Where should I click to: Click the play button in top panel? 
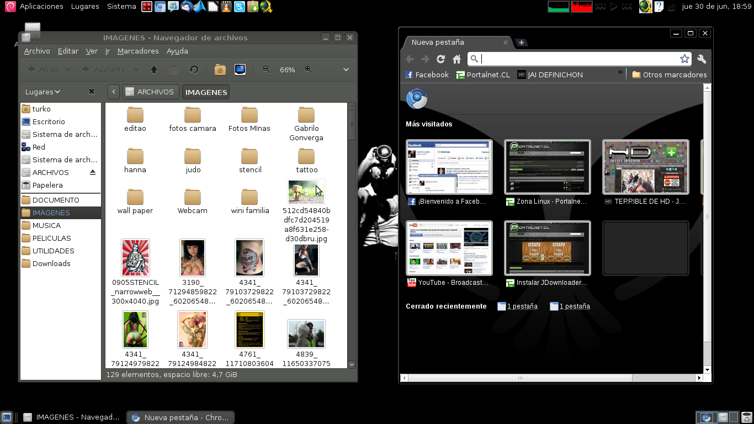614,7
